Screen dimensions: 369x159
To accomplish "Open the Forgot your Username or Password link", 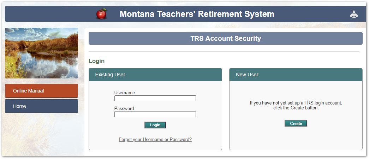I will point(155,140).
